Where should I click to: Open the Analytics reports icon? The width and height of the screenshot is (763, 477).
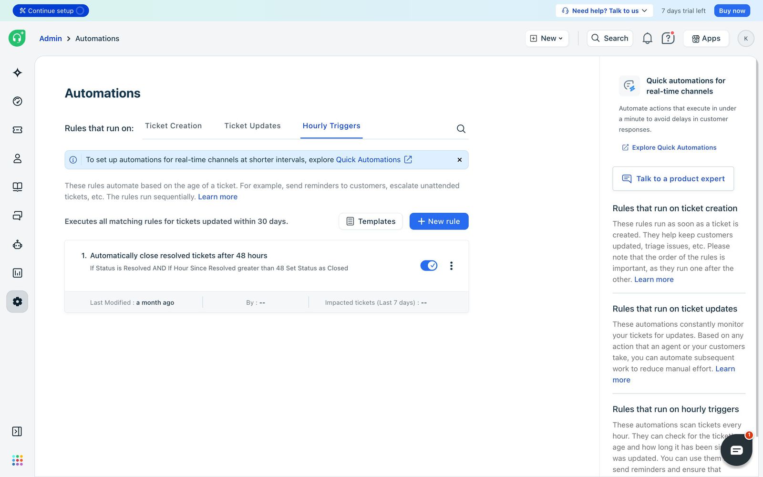pos(17,273)
